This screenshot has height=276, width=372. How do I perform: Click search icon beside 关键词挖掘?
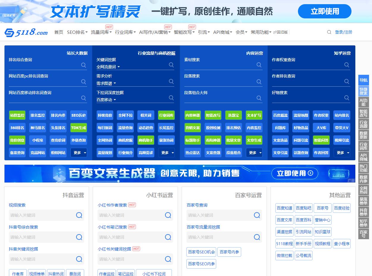(171, 65)
